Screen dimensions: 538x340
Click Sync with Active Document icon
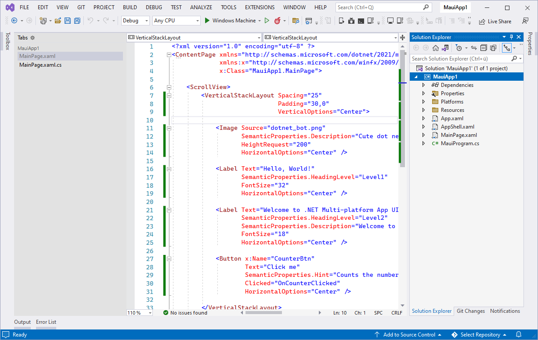[473, 48]
